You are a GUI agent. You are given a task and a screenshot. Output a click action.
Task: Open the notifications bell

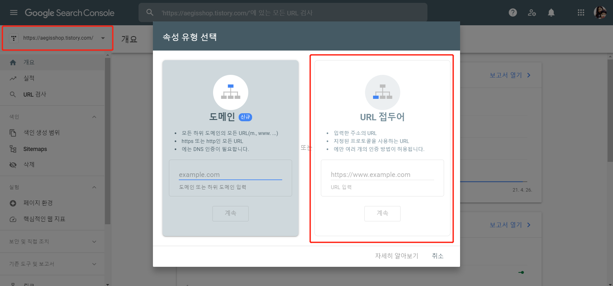[x=551, y=12]
